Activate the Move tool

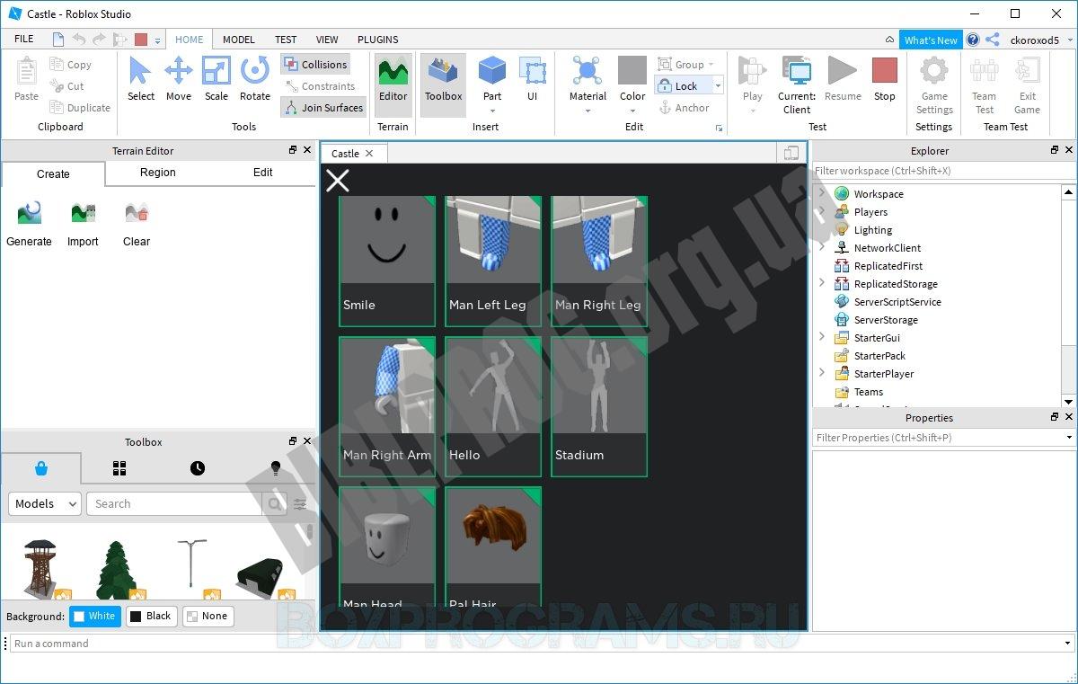[x=178, y=78]
